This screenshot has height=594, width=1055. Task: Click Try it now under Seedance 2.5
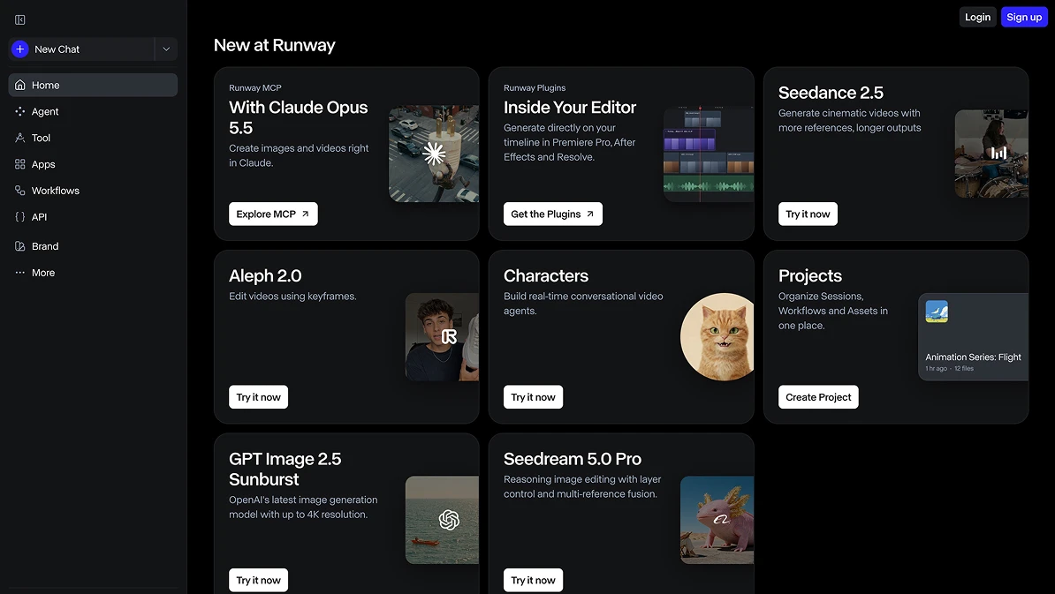click(x=808, y=214)
